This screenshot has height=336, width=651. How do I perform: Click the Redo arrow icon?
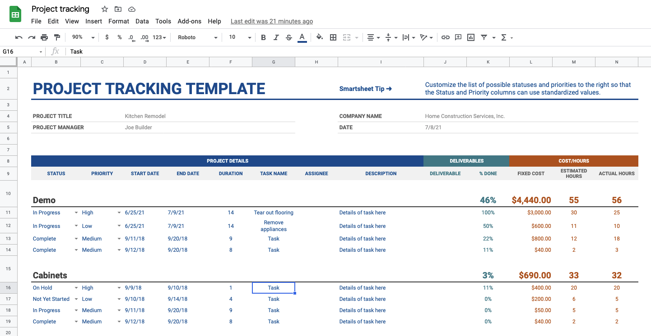coord(32,37)
